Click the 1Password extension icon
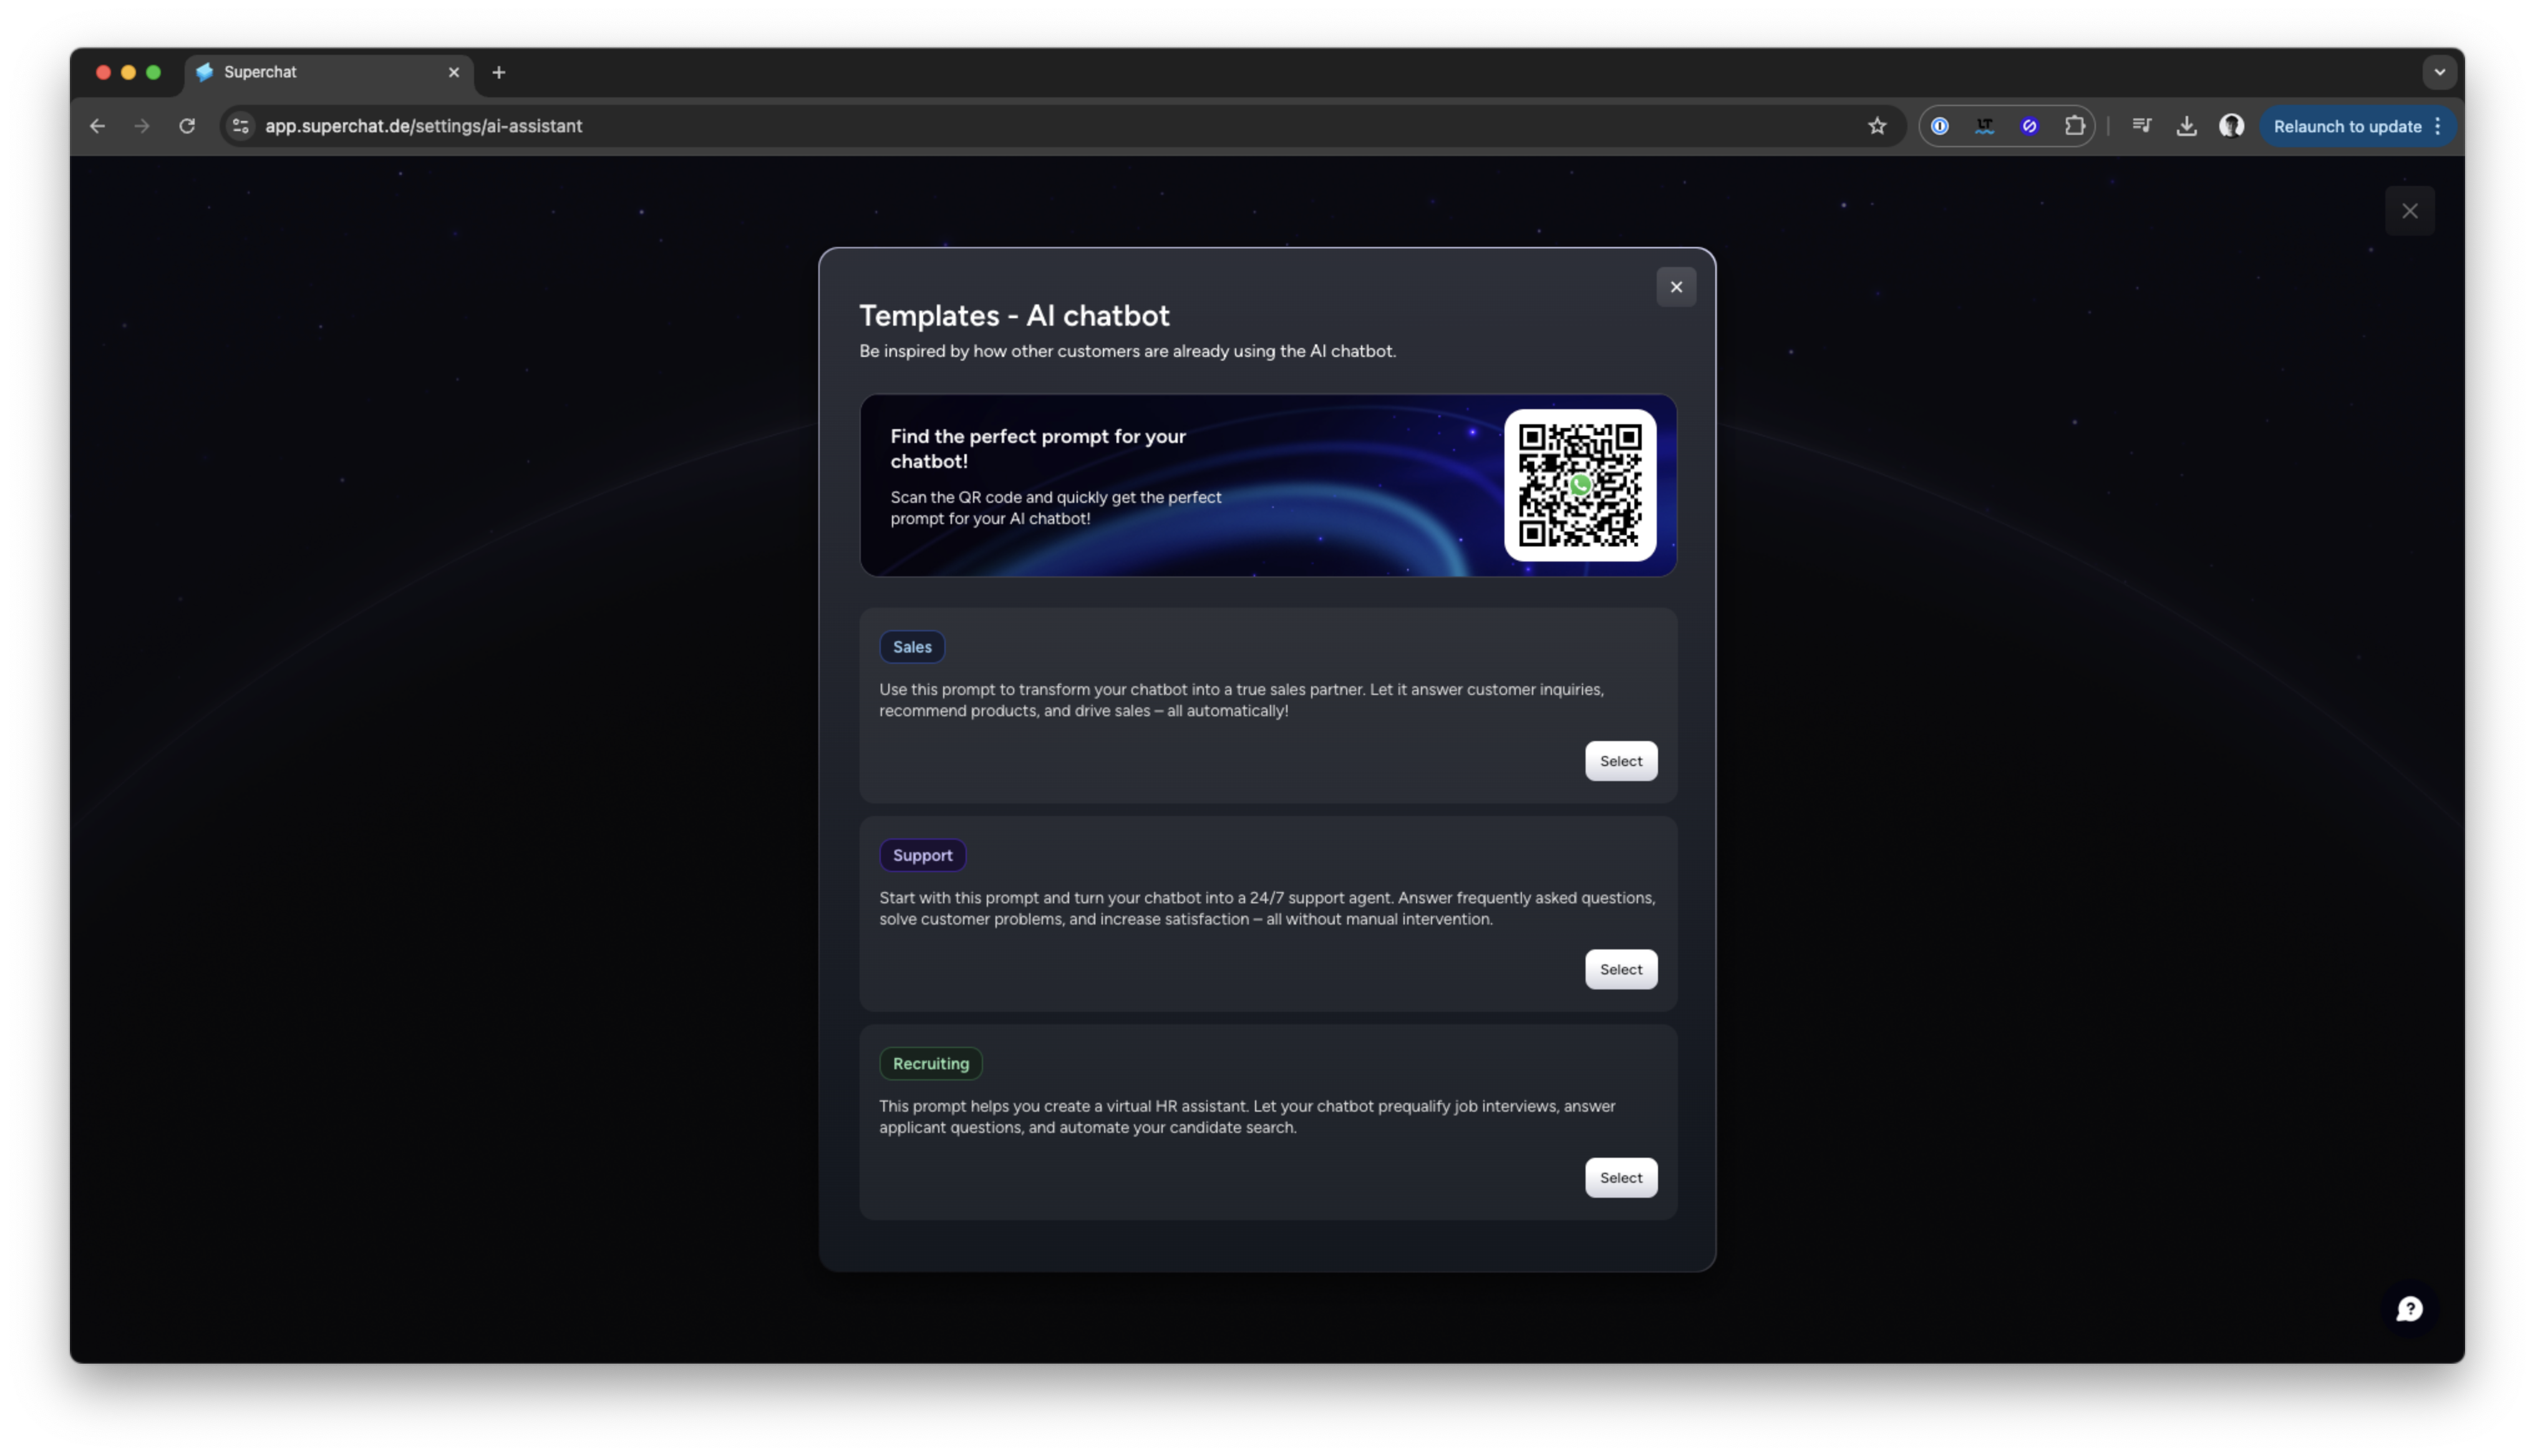2535x1456 pixels. coord(1939,126)
